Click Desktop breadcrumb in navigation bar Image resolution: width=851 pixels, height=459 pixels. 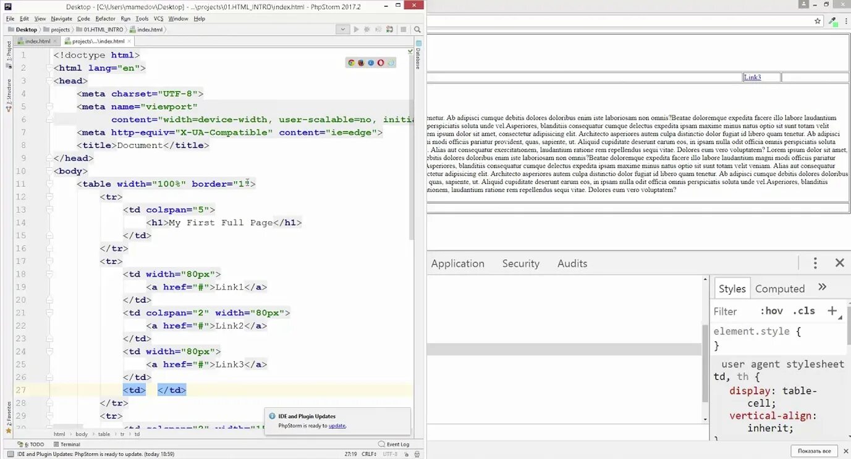(x=22, y=29)
